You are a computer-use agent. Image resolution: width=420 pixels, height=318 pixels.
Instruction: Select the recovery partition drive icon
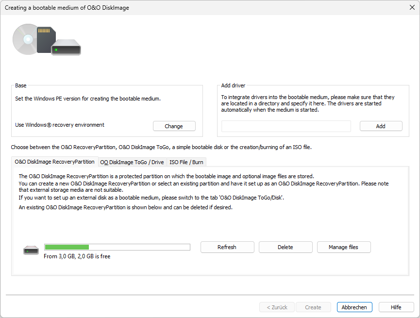pyautogui.click(x=31, y=250)
